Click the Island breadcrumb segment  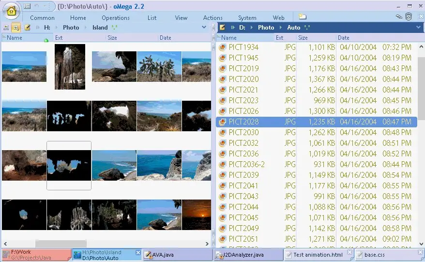point(100,28)
